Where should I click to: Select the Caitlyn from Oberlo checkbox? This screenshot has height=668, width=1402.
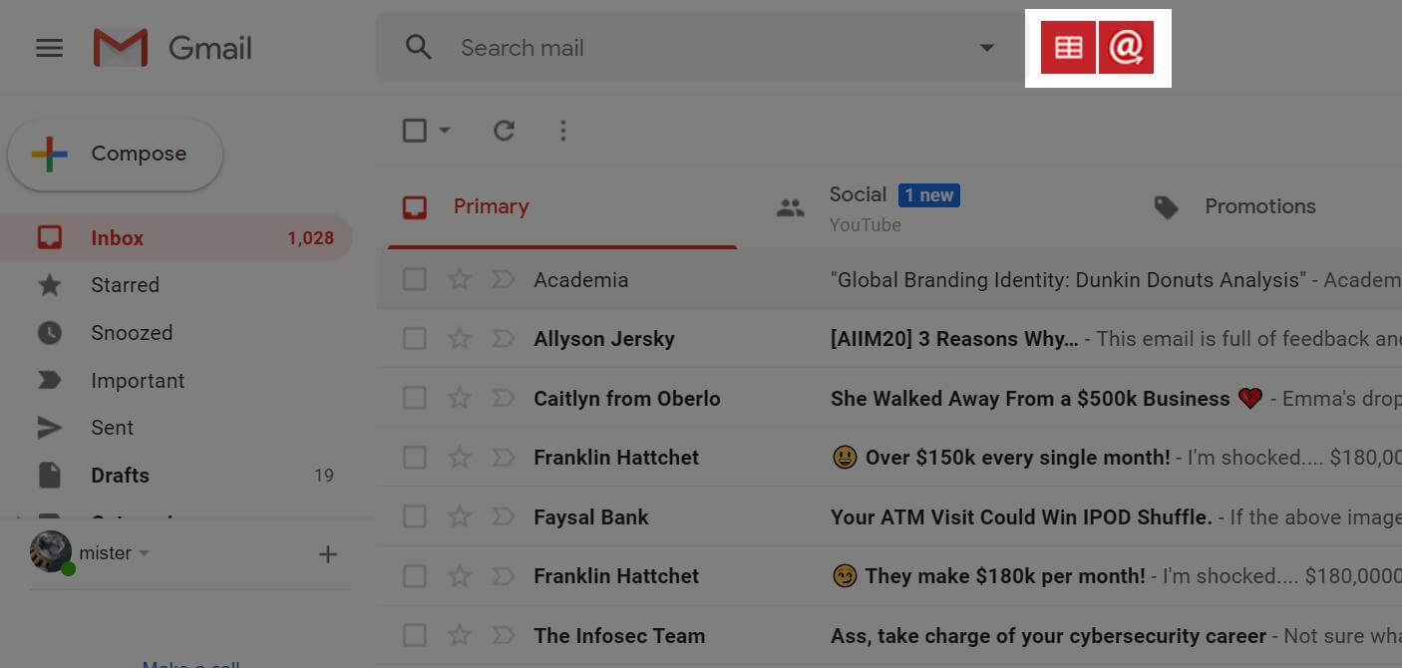pyautogui.click(x=415, y=398)
